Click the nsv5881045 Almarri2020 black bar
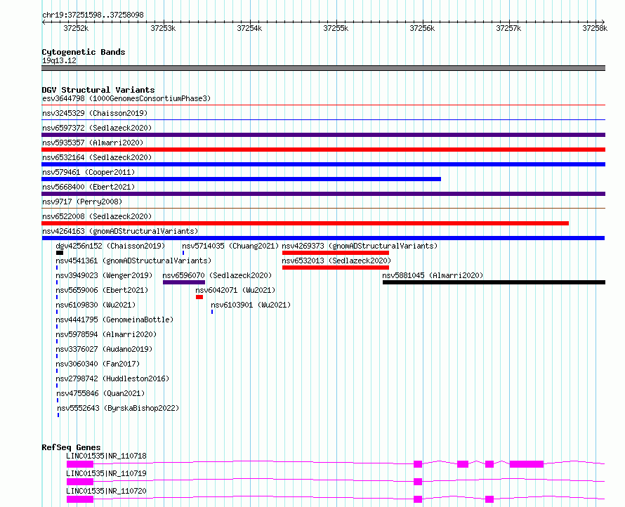This screenshot has width=625, height=507. click(494, 282)
